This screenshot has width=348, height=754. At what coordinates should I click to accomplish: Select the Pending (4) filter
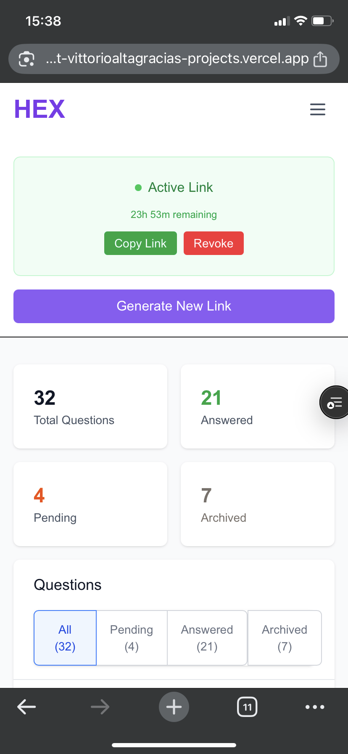tap(131, 638)
